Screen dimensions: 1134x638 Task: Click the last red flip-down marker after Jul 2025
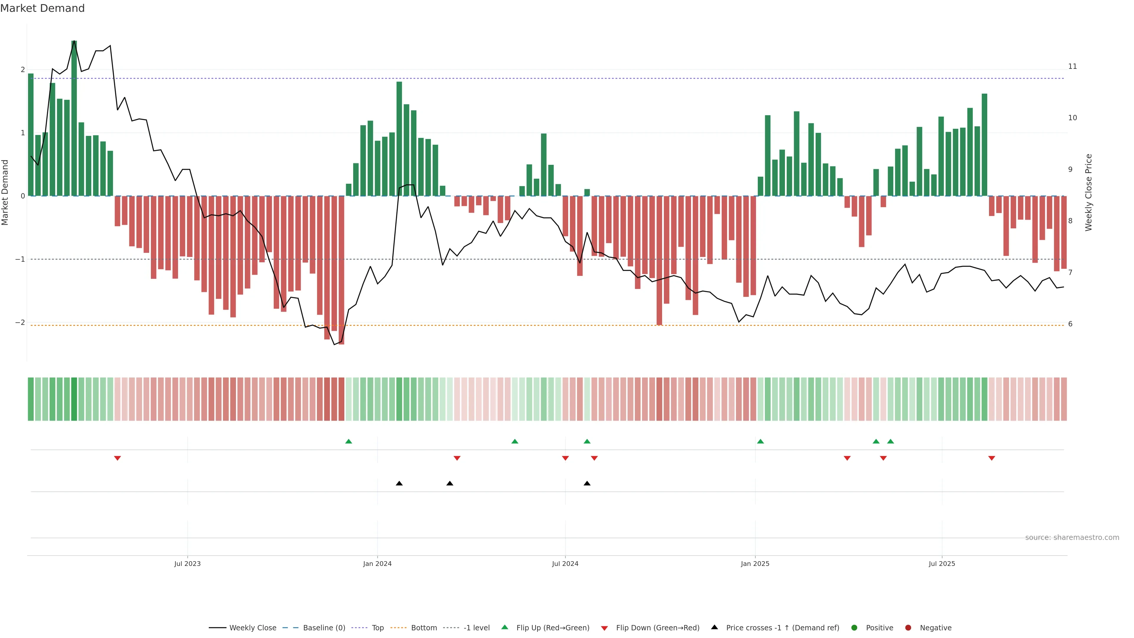click(992, 458)
